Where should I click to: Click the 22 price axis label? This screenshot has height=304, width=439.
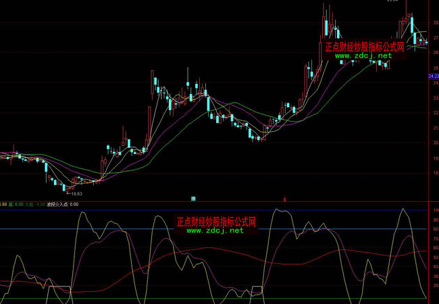435,113
